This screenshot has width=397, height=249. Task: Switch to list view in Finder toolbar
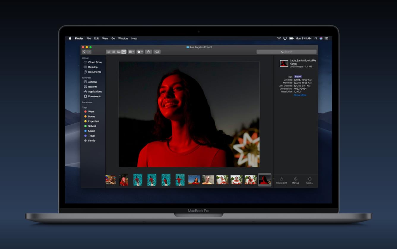click(114, 52)
